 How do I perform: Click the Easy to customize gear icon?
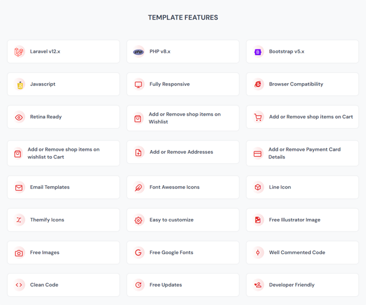[138, 220]
